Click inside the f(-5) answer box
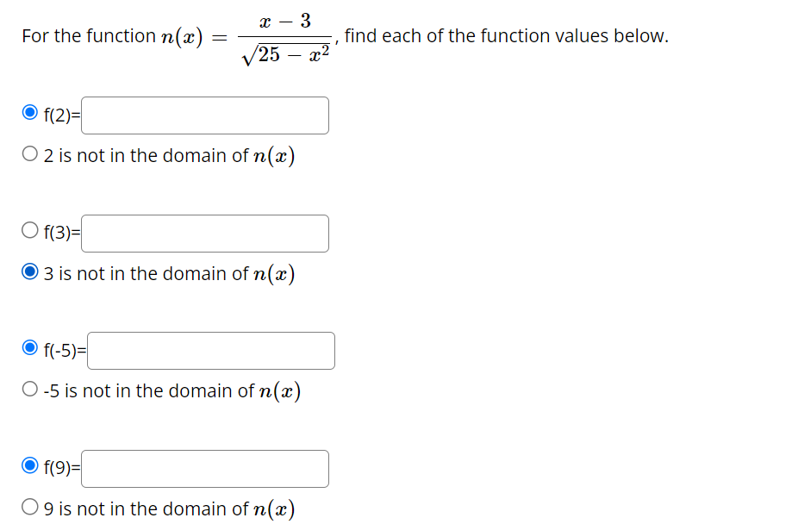Viewport: 798px width, 524px height. pos(210,350)
